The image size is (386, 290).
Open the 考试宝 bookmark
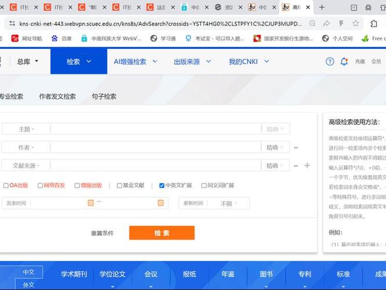click(x=214, y=39)
